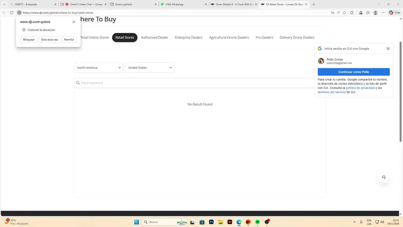
Task: Click Continuar como Pollo button
Action: [x=354, y=72]
